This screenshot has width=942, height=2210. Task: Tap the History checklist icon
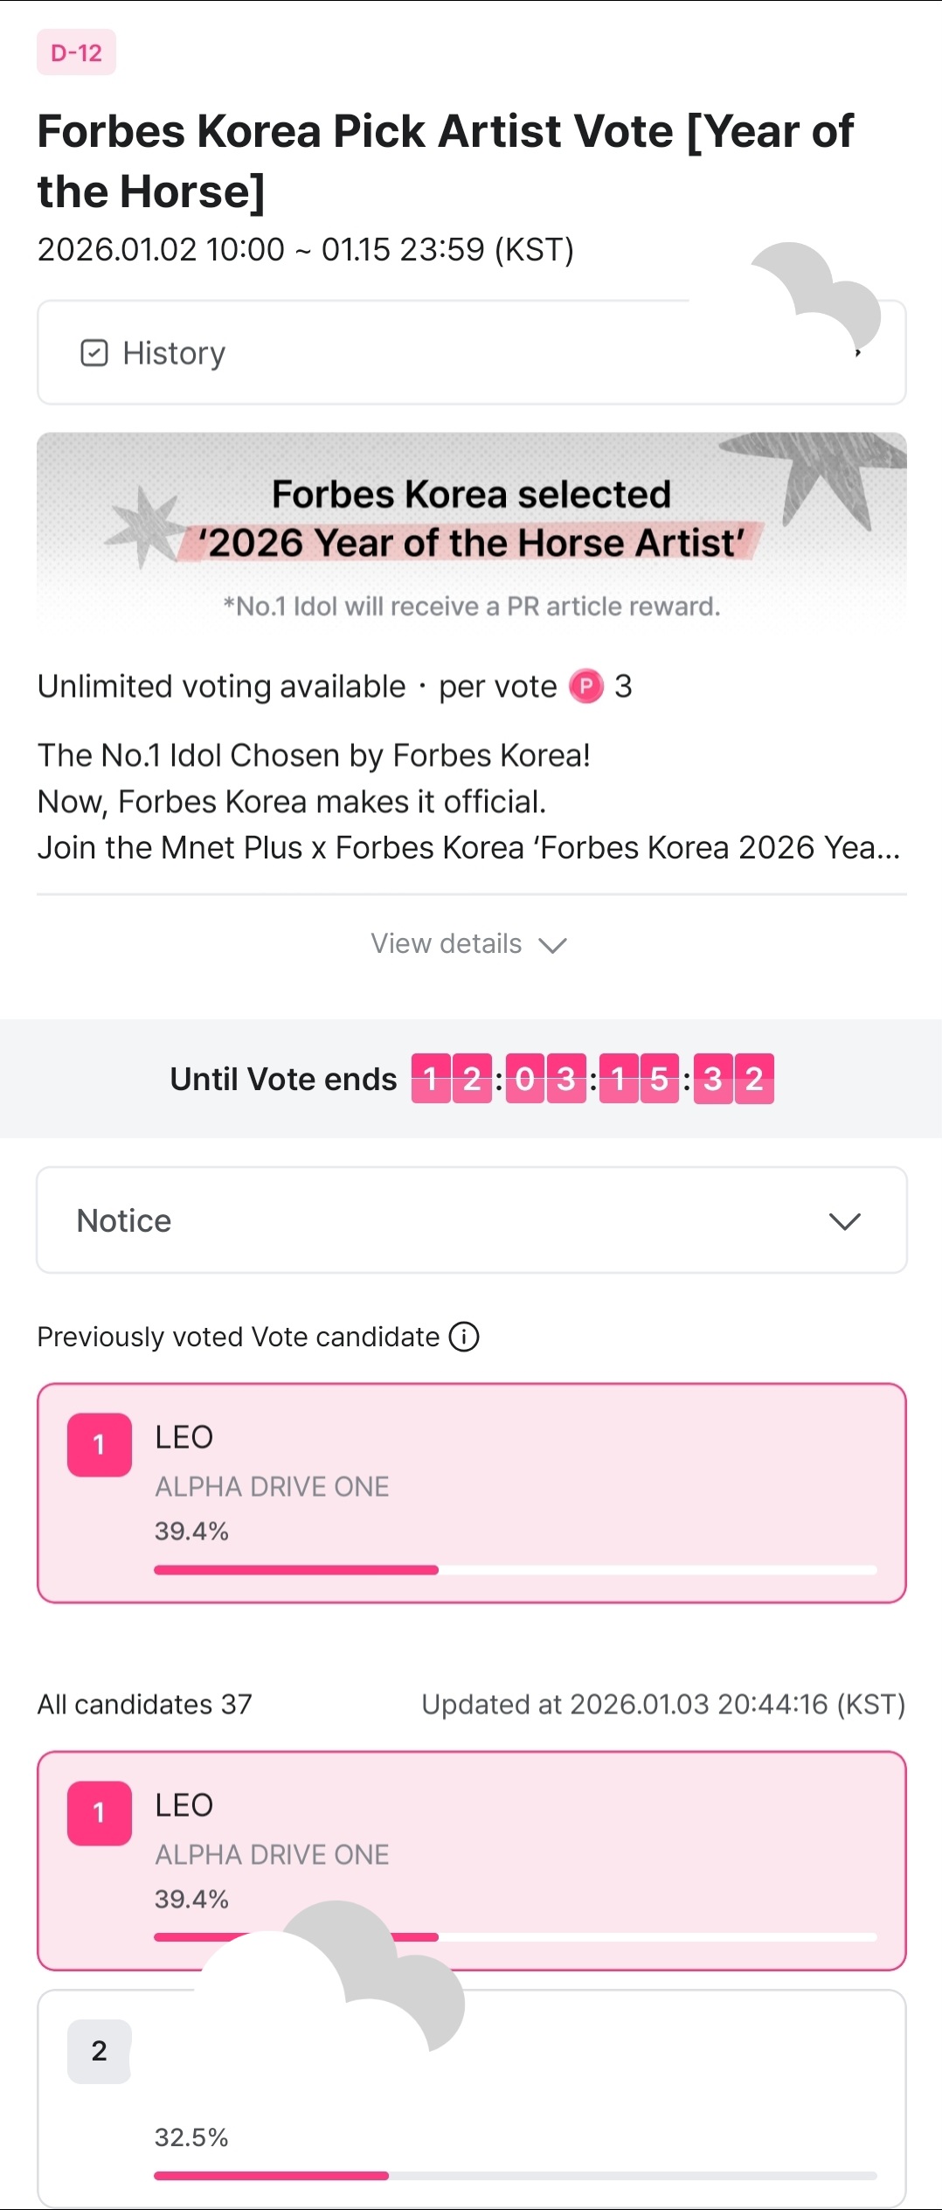94,353
